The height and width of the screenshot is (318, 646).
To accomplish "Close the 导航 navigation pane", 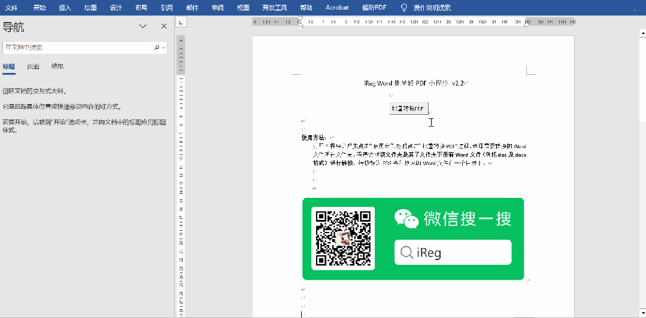I will [163, 26].
